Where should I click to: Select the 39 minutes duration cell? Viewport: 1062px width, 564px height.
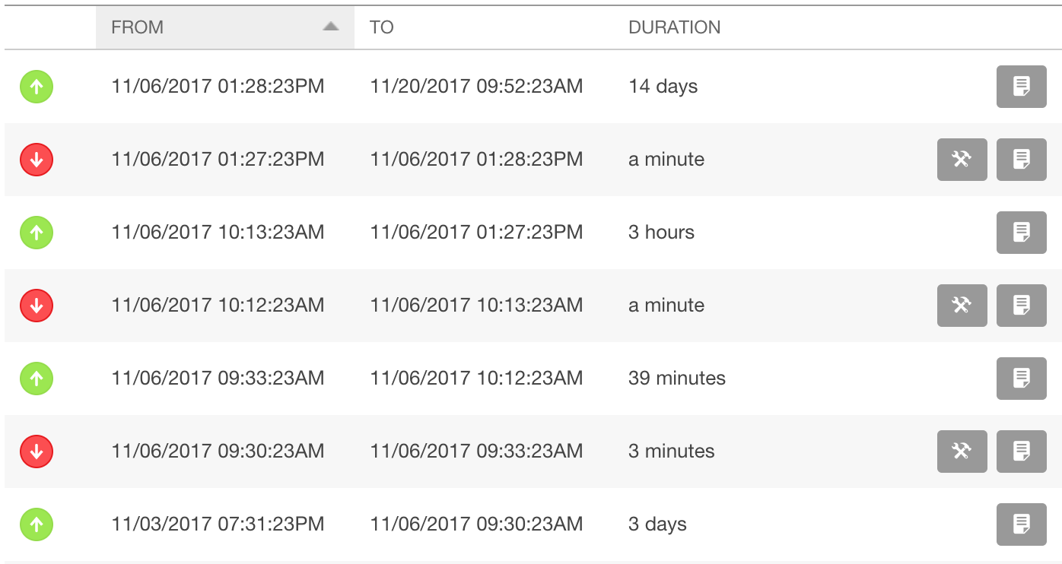[x=677, y=379]
